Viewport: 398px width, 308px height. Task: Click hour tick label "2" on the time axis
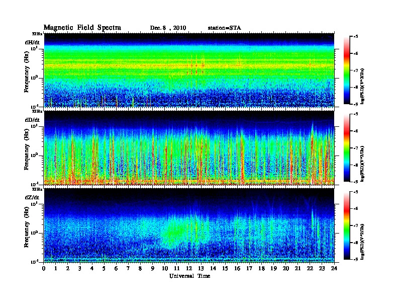[x=68, y=269]
